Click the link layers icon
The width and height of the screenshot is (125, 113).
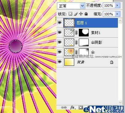point(63,107)
